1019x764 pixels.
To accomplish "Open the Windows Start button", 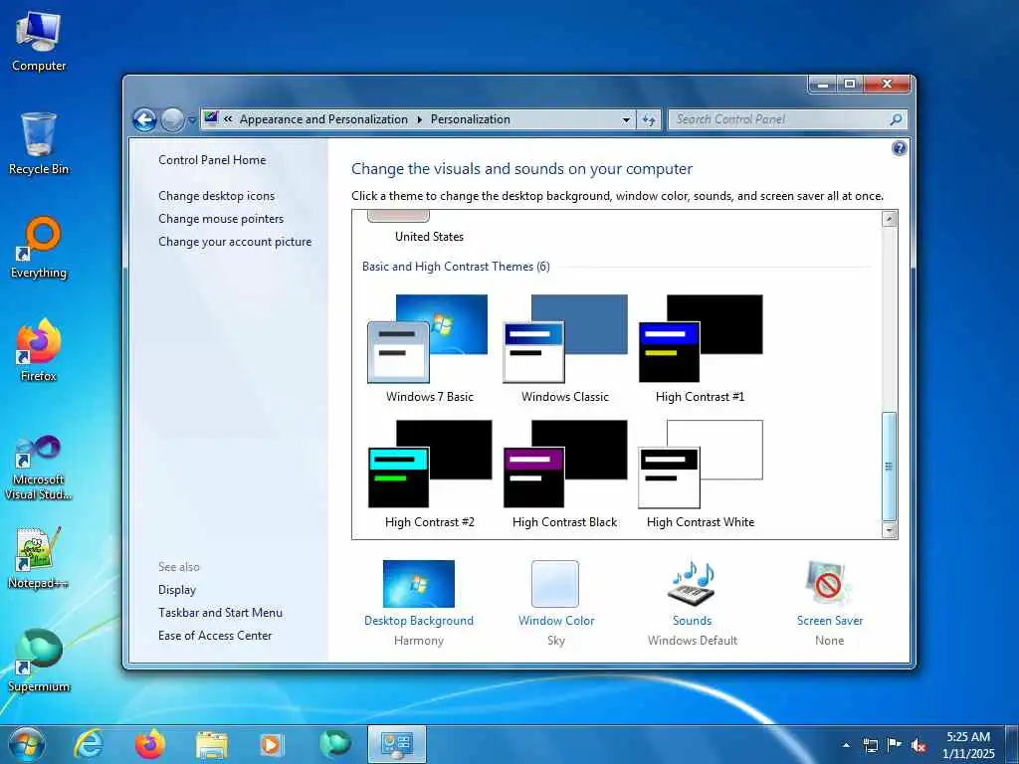I will click(x=27, y=745).
